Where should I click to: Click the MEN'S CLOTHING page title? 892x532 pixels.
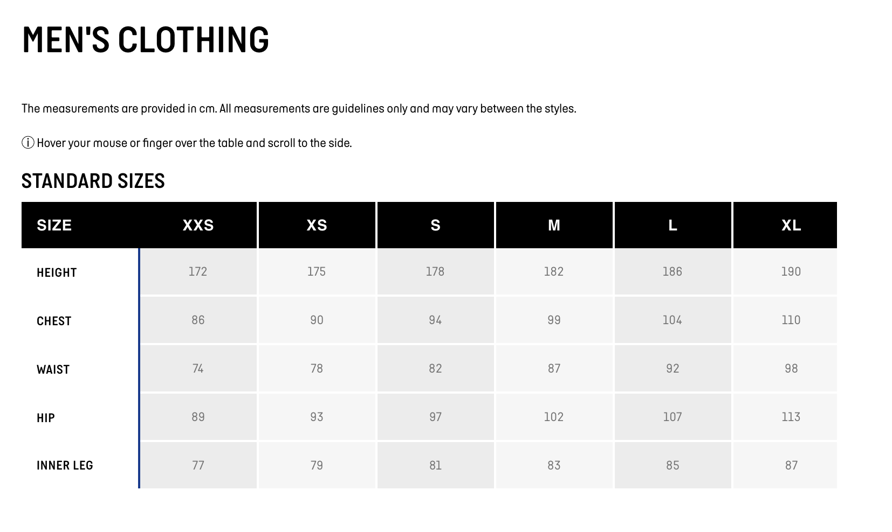(145, 39)
